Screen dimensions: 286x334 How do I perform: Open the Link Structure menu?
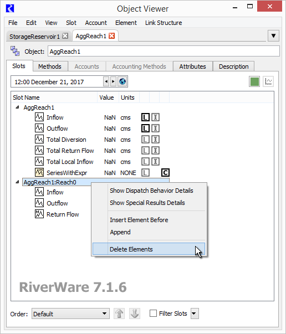[164, 23]
